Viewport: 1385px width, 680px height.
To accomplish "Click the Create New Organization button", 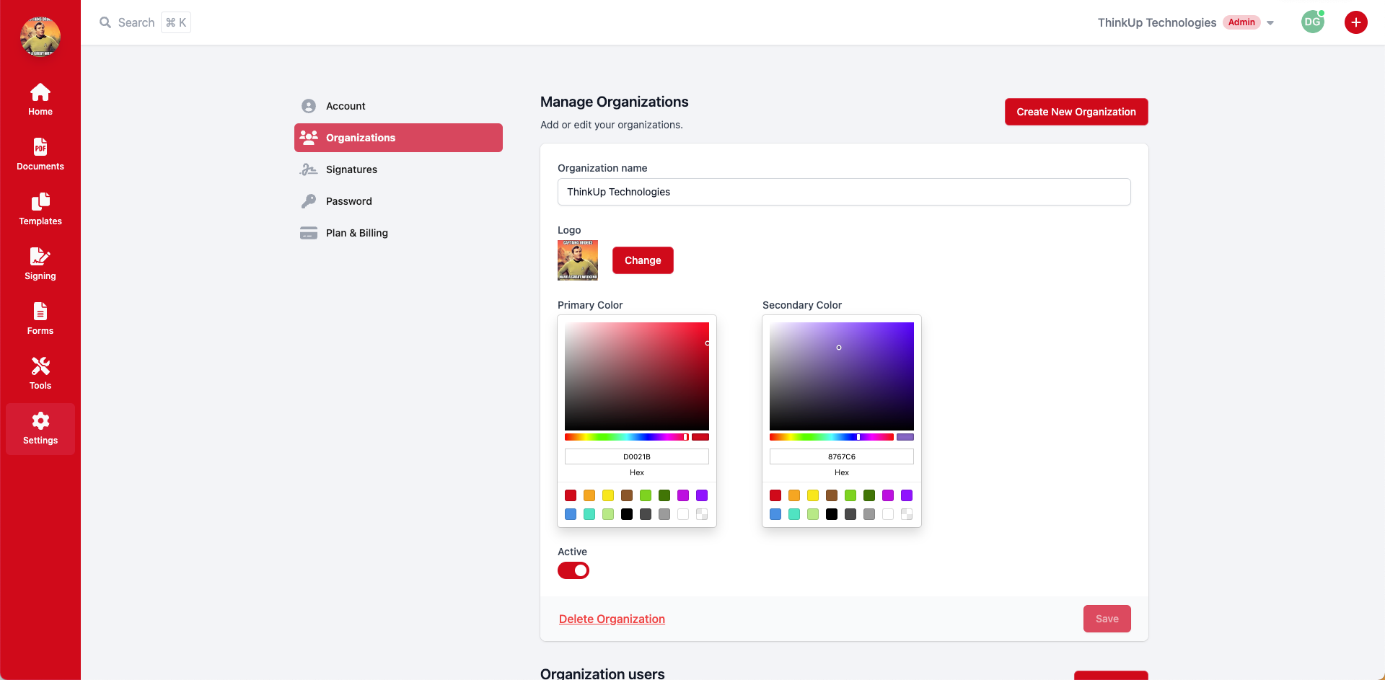I will coord(1076,112).
